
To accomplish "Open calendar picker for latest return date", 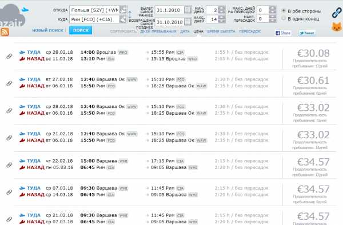I will (188, 22).
